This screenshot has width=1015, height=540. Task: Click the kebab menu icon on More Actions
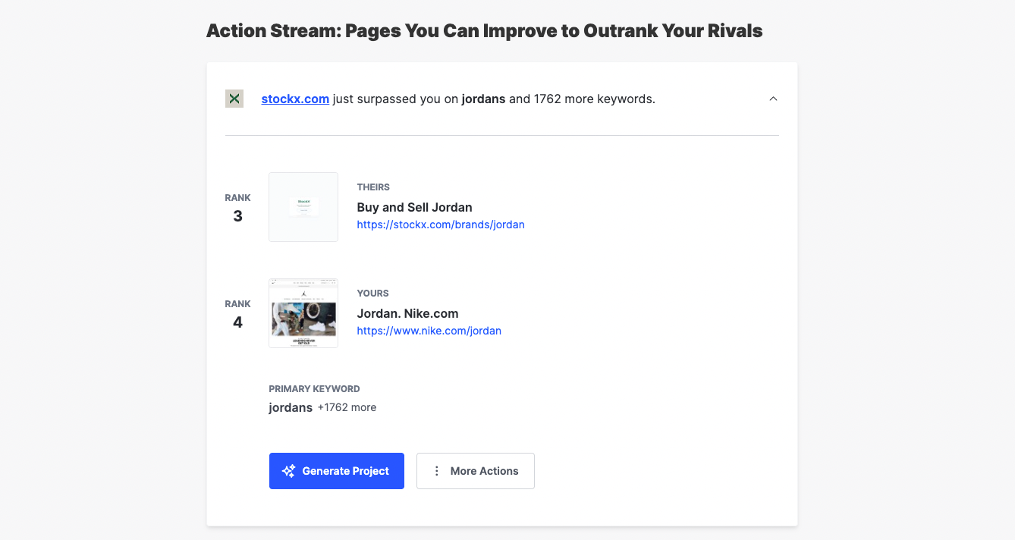tap(436, 470)
